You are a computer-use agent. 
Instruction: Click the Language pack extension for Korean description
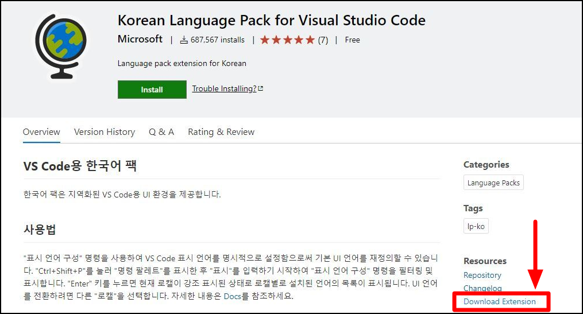coord(182,63)
